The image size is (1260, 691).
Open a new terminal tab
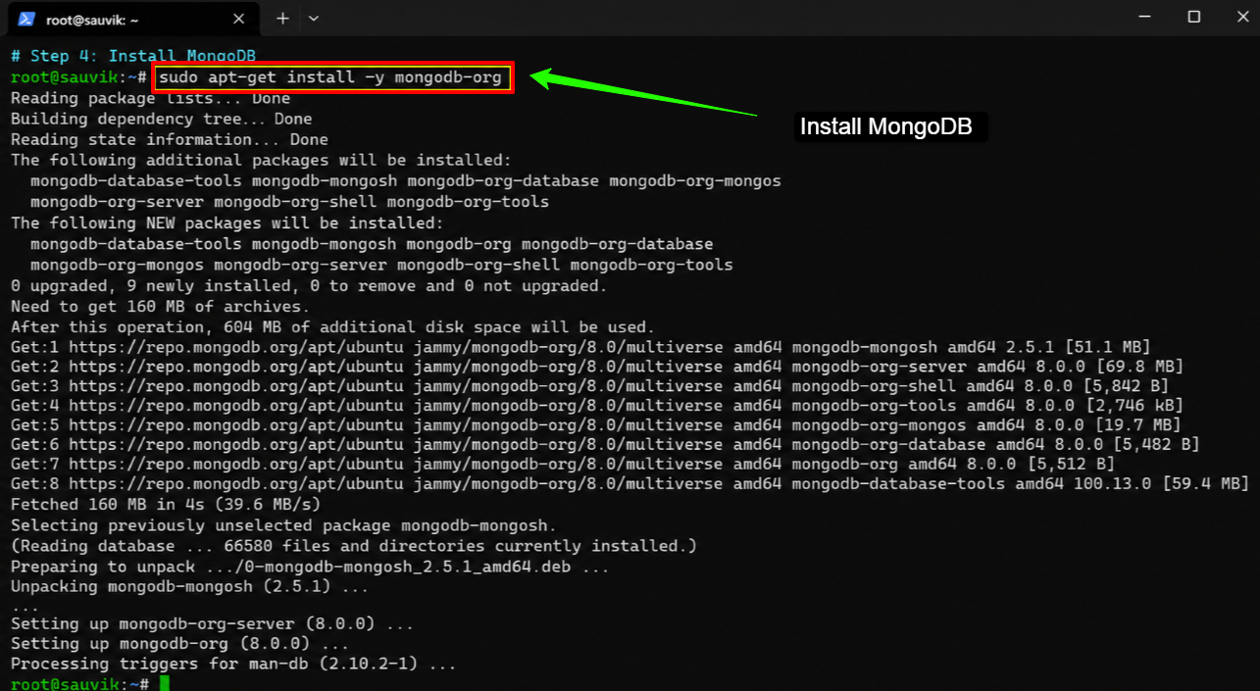coord(282,19)
